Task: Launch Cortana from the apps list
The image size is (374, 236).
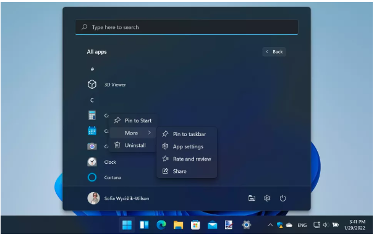Action: pyautogui.click(x=104, y=177)
